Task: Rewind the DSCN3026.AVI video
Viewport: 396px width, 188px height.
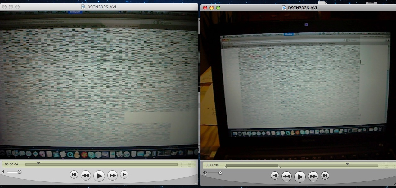Action: click(286, 177)
